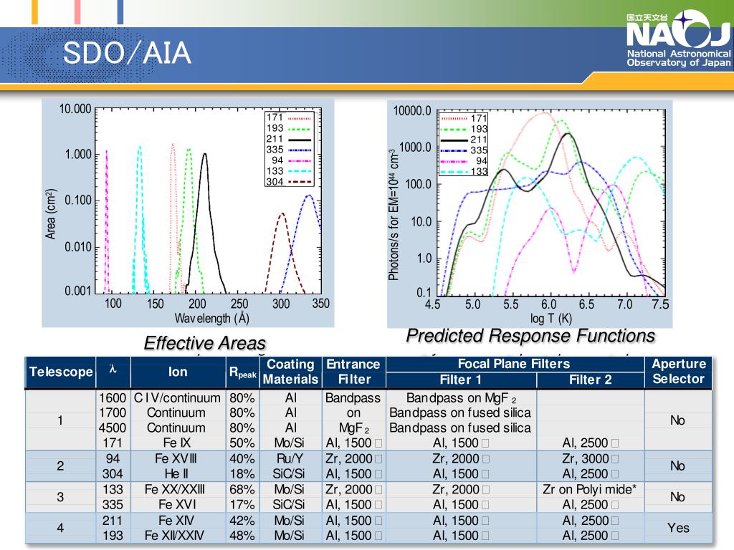734x550 pixels.
Task: Click the Predicted Response Functions chart
Action: pyautogui.click(x=530, y=213)
